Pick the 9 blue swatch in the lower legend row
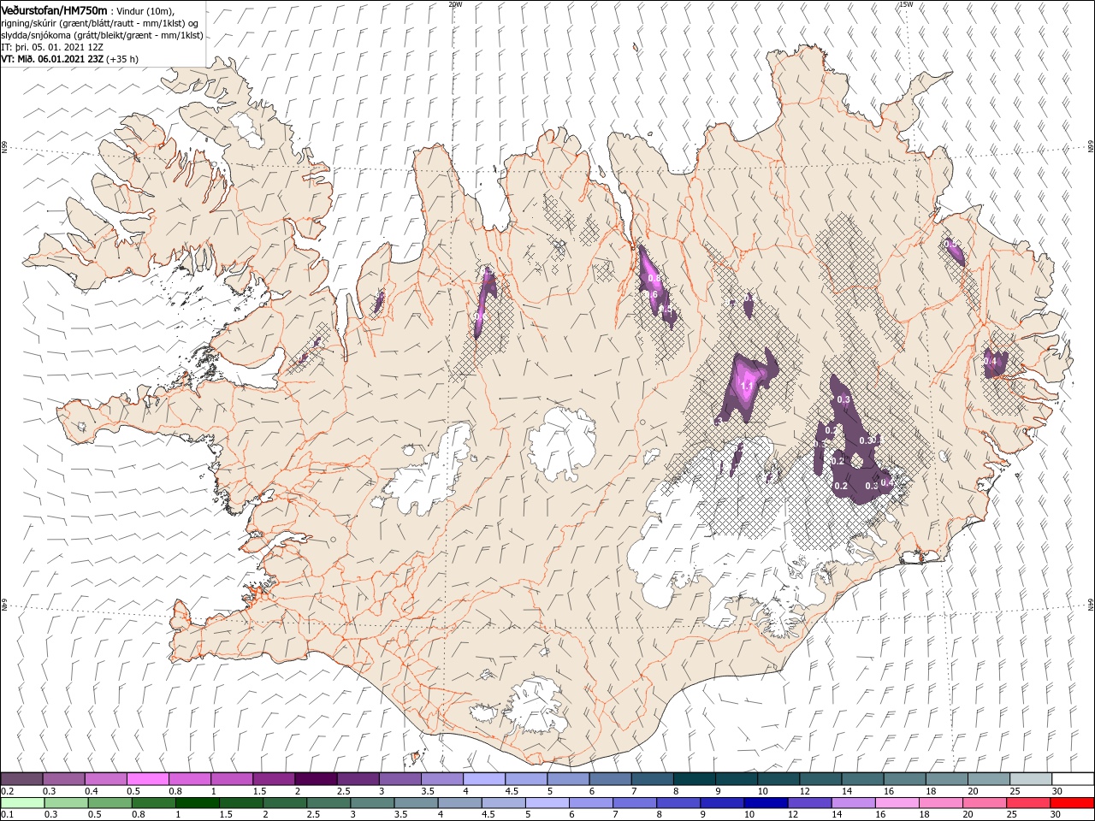This screenshot has width=1095, height=821. 722,802
